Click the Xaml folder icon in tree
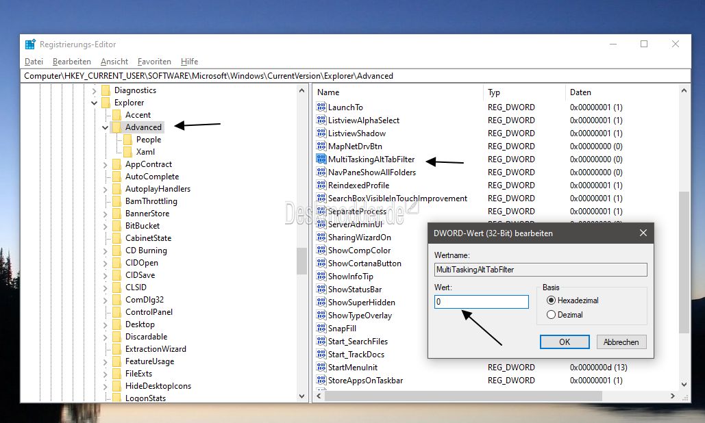This screenshot has width=705, height=423. (x=127, y=152)
